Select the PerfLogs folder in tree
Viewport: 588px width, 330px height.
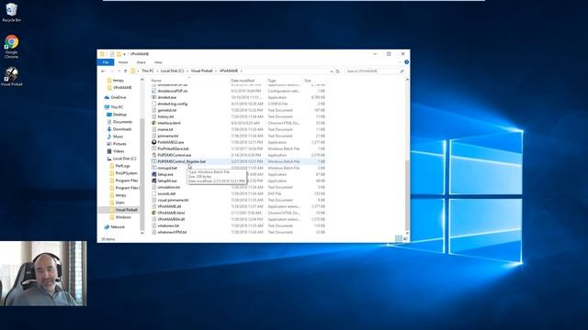point(122,166)
